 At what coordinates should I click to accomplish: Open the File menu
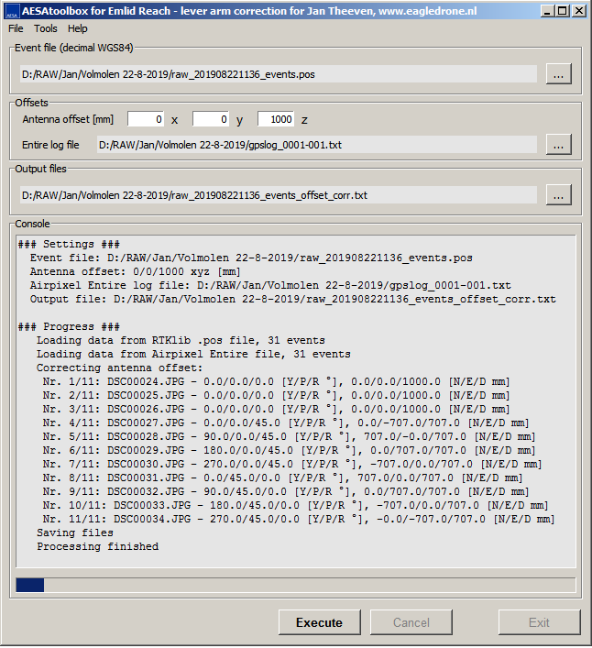tap(16, 28)
